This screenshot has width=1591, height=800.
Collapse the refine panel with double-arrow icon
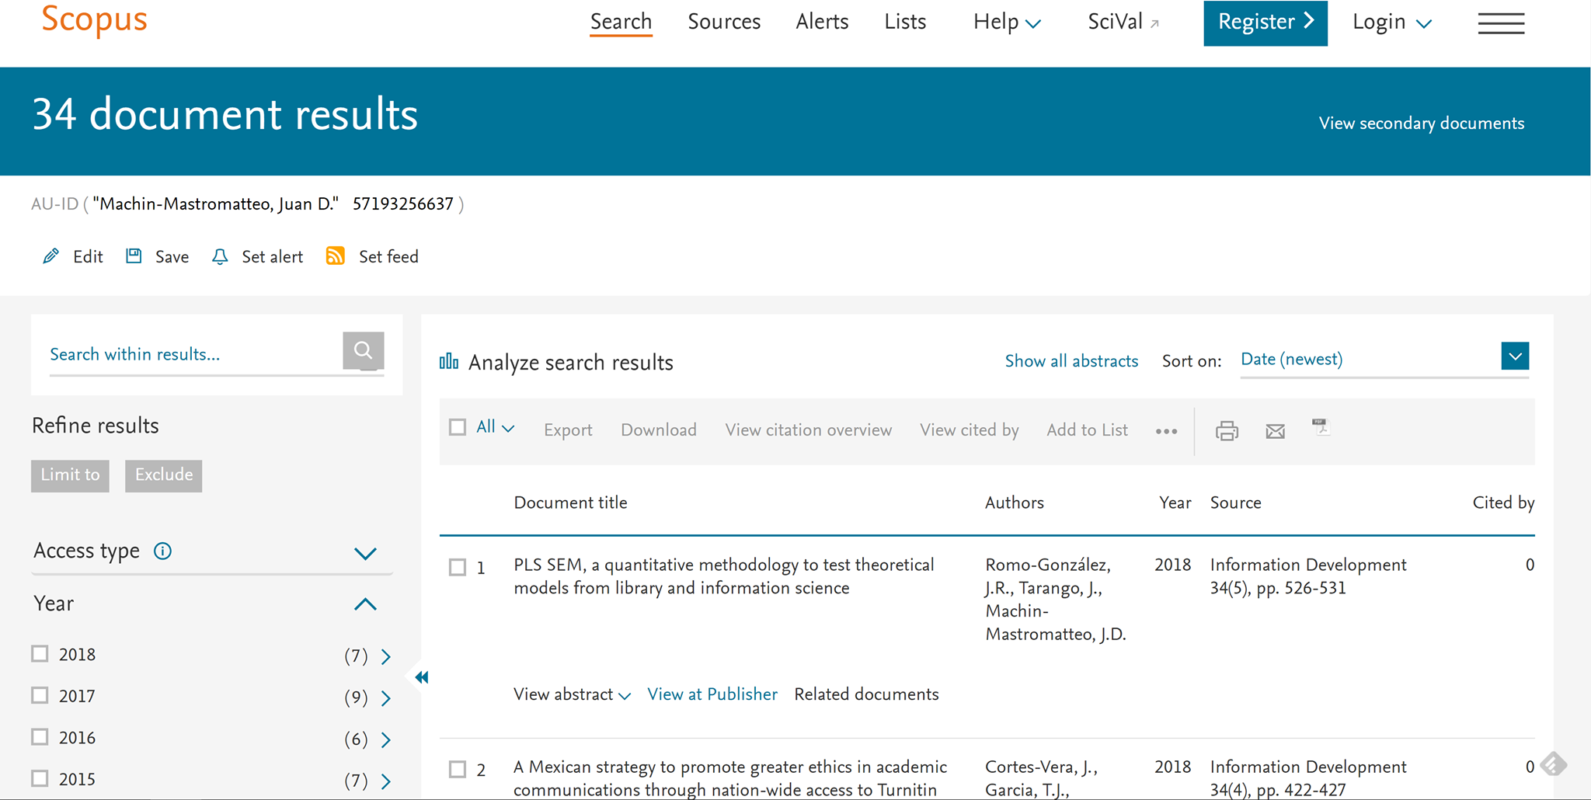[x=422, y=677]
